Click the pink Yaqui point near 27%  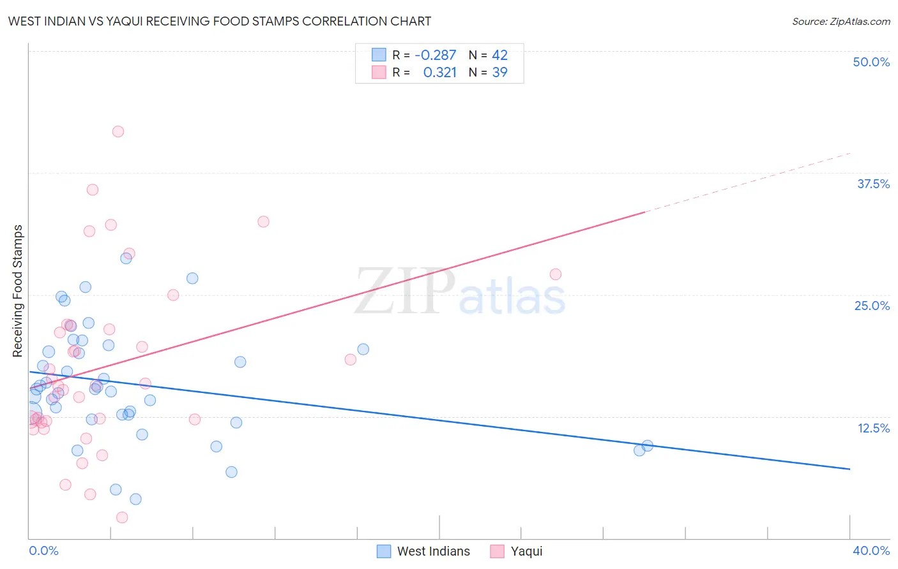(556, 274)
